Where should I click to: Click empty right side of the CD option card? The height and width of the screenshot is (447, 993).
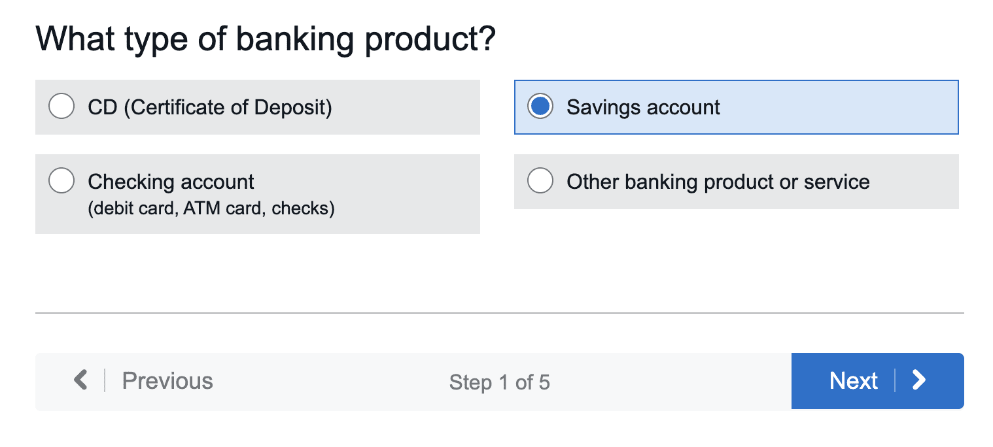(419, 107)
